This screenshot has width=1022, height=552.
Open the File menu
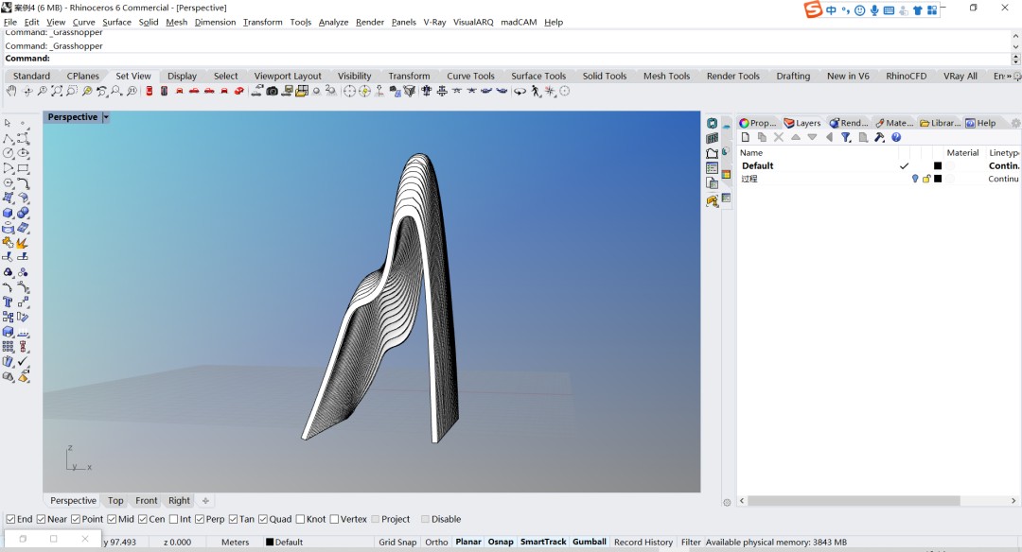10,22
